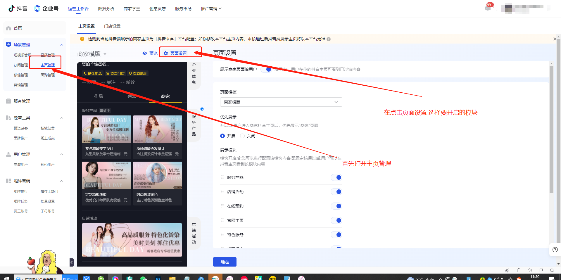Click the 经营工具 section icon
Screen dimensions: 561x280
tap(8, 118)
